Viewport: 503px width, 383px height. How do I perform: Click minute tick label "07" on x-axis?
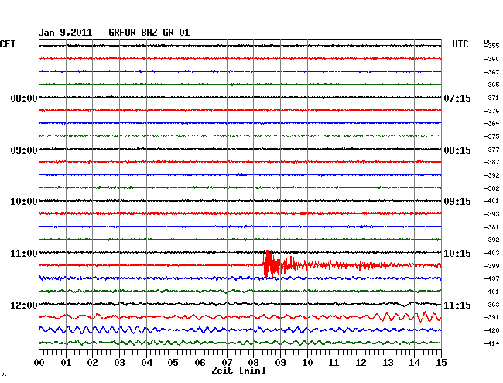pyautogui.click(x=227, y=363)
